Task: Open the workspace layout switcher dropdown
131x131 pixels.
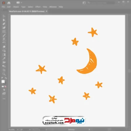Action: pos(19,3)
